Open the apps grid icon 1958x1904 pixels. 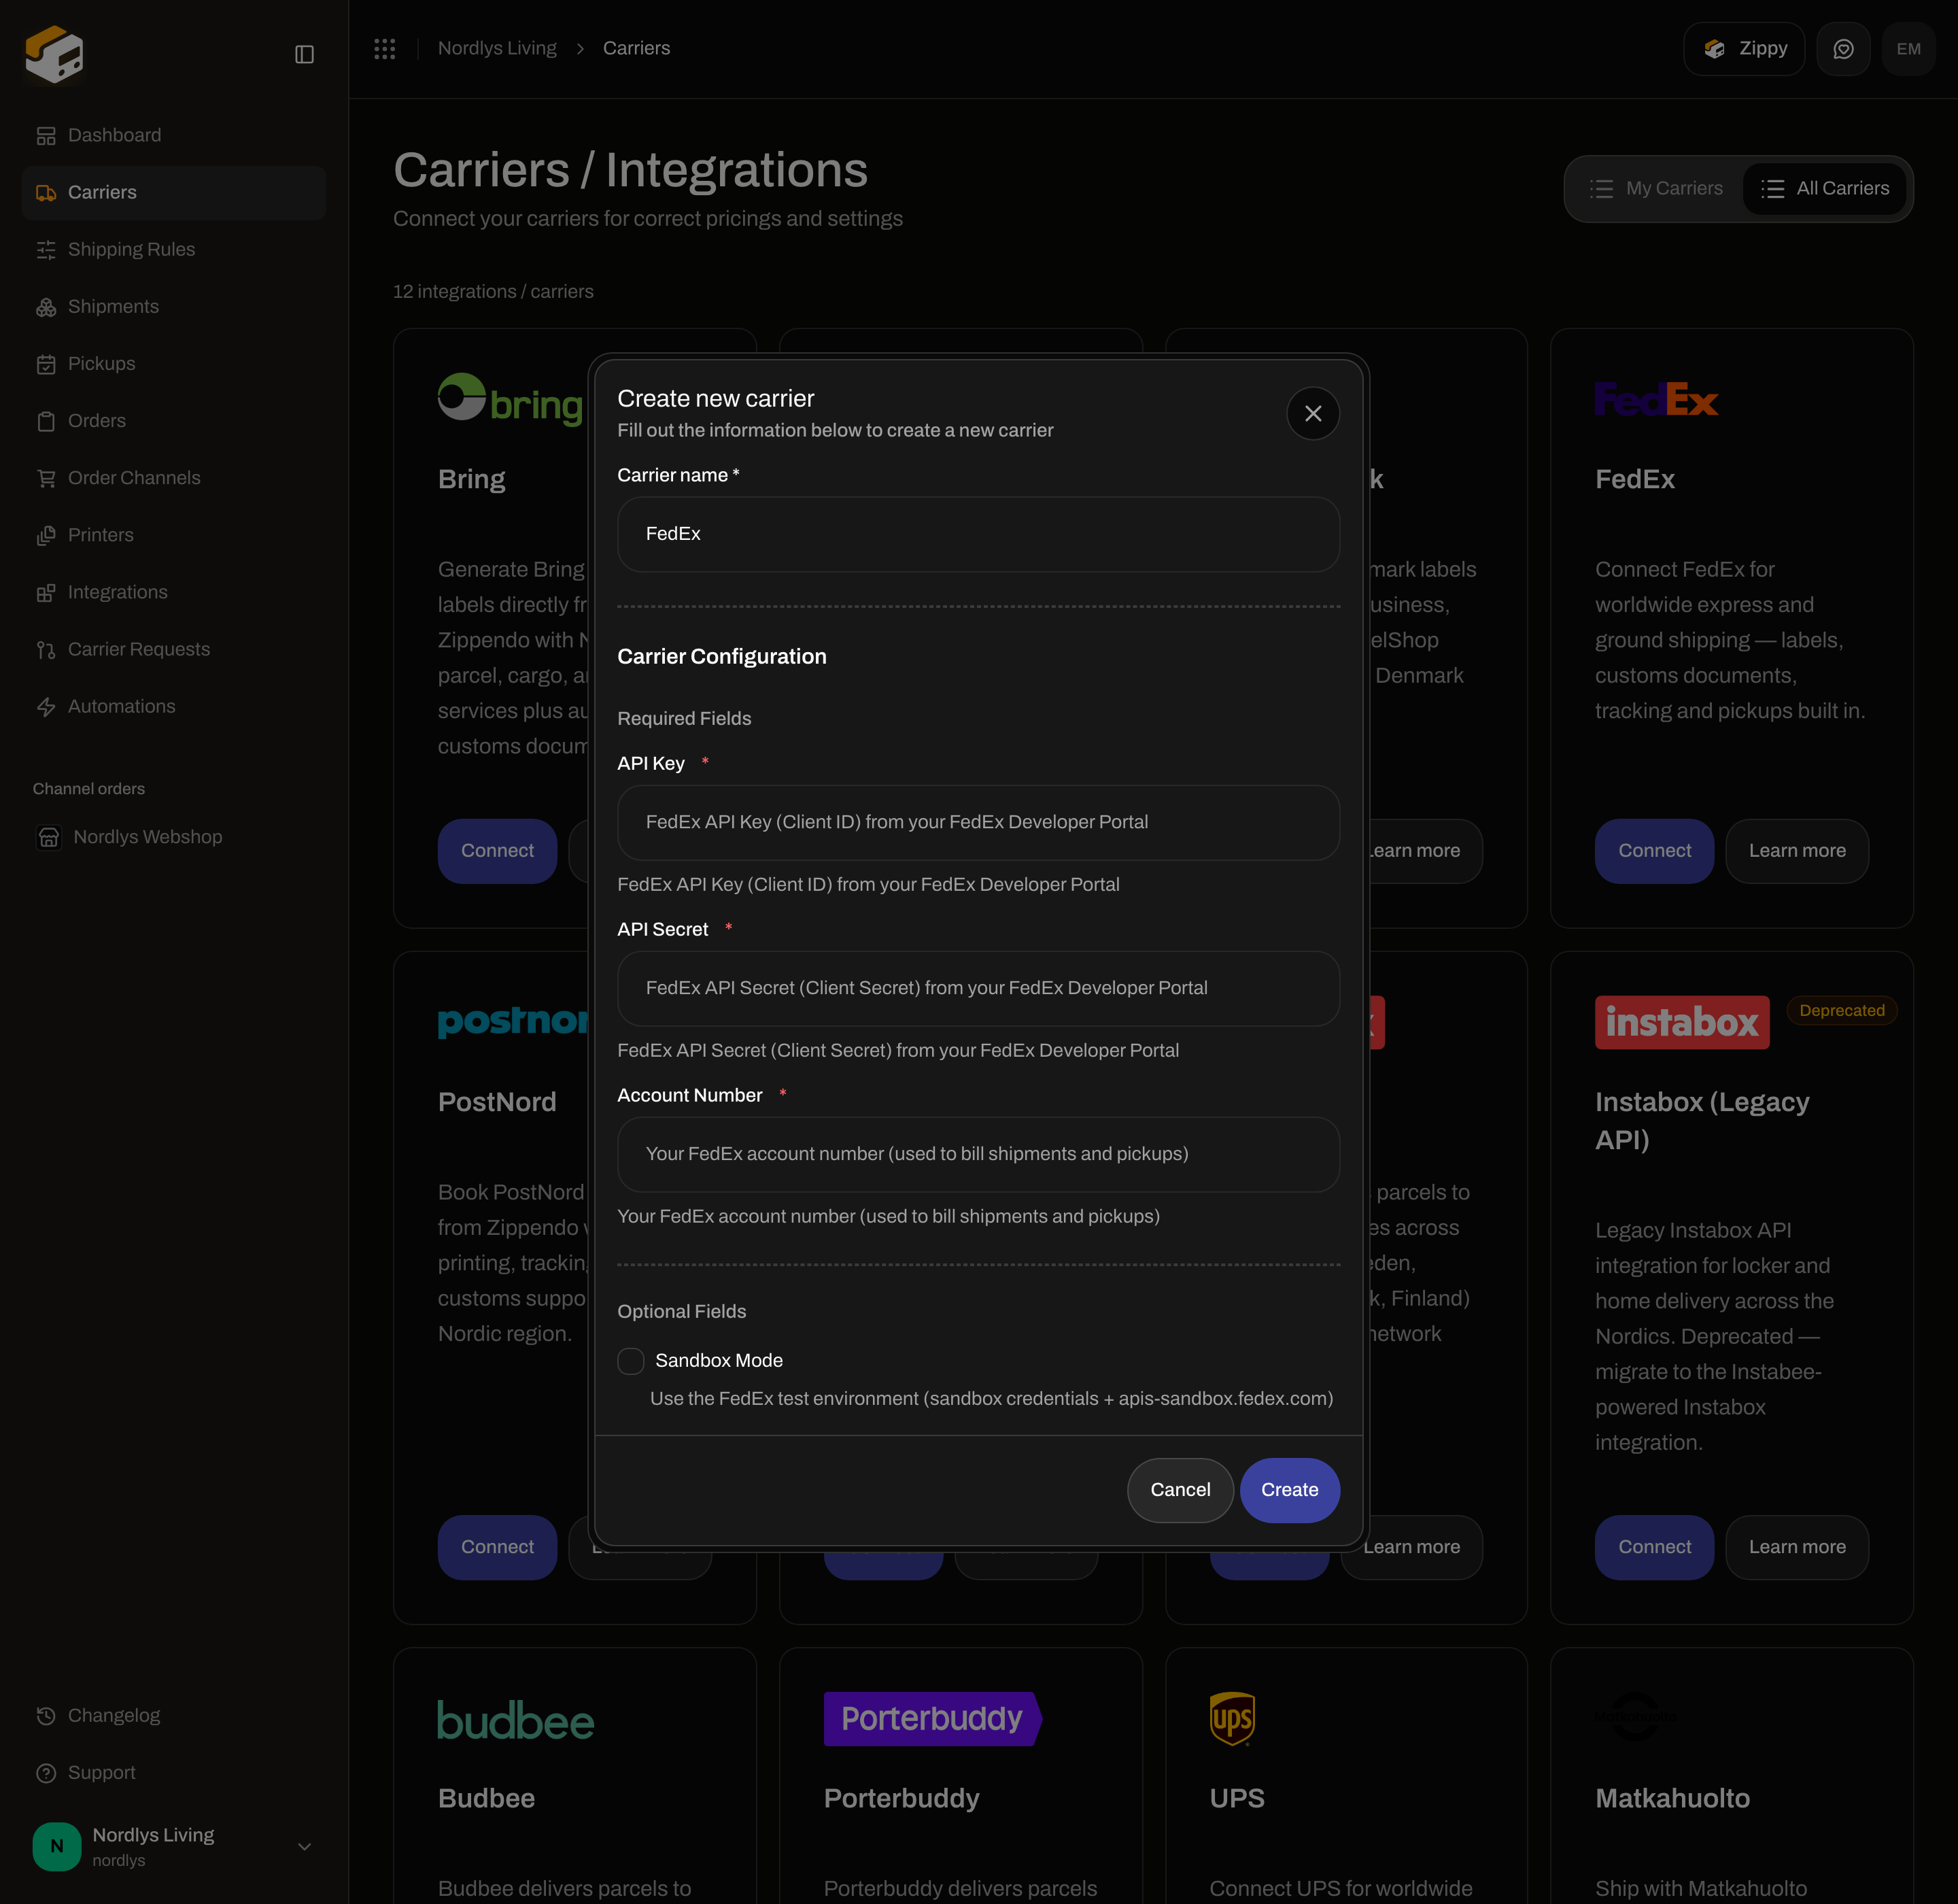385,48
